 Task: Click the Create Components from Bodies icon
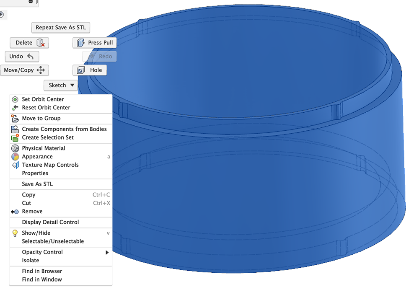pyautogui.click(x=15, y=129)
